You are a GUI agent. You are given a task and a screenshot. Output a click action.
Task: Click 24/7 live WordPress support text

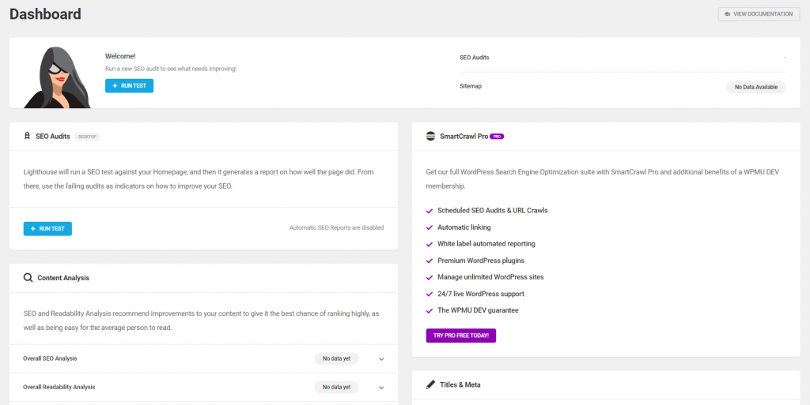click(x=481, y=294)
